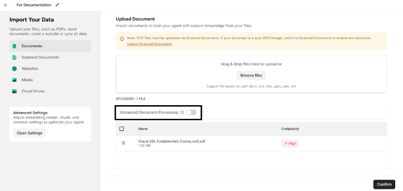The height and width of the screenshot is (191, 403).
Task: Click the Media image icon
Action: [14, 80]
